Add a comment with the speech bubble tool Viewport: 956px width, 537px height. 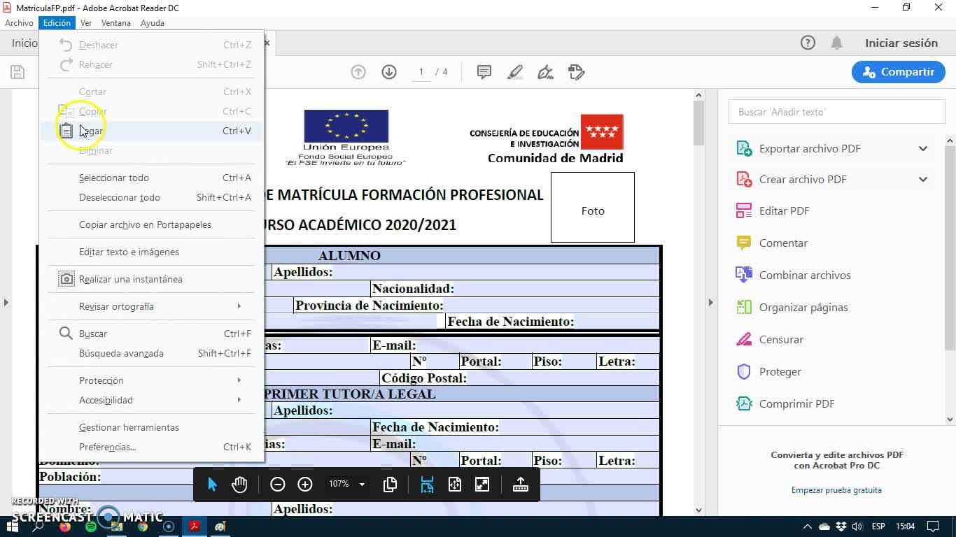(484, 72)
